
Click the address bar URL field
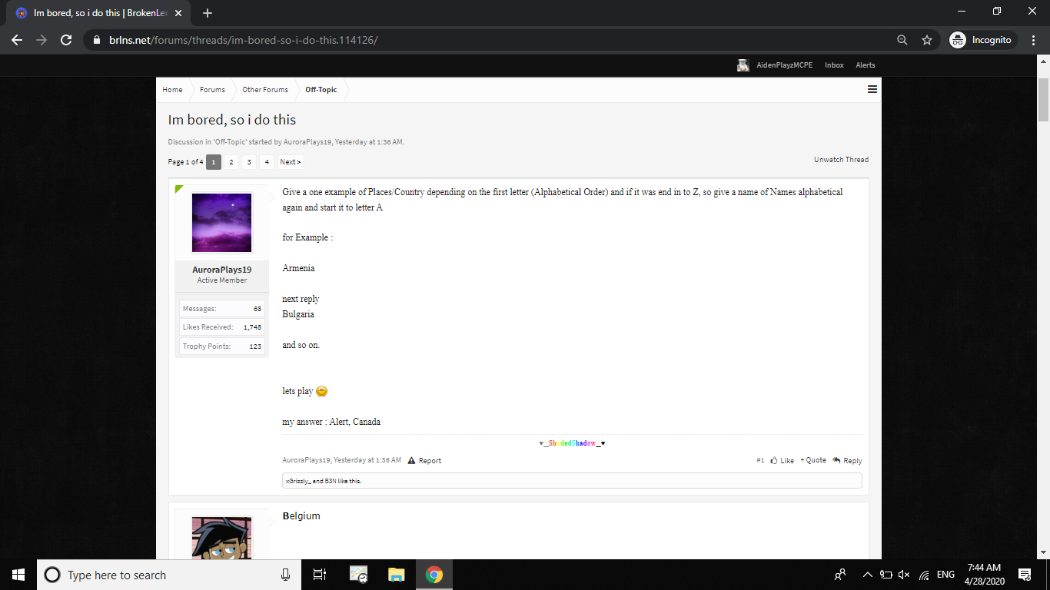pyautogui.click(x=492, y=40)
